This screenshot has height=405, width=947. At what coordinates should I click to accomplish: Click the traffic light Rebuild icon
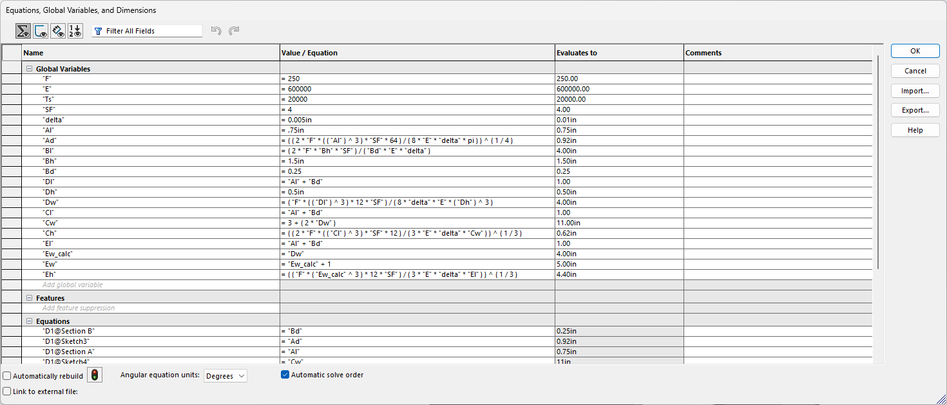[x=95, y=375]
